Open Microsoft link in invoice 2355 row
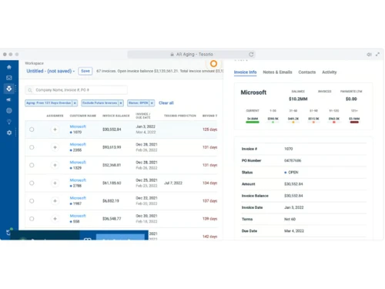The height and width of the screenshot is (289, 385). [x=78, y=144]
